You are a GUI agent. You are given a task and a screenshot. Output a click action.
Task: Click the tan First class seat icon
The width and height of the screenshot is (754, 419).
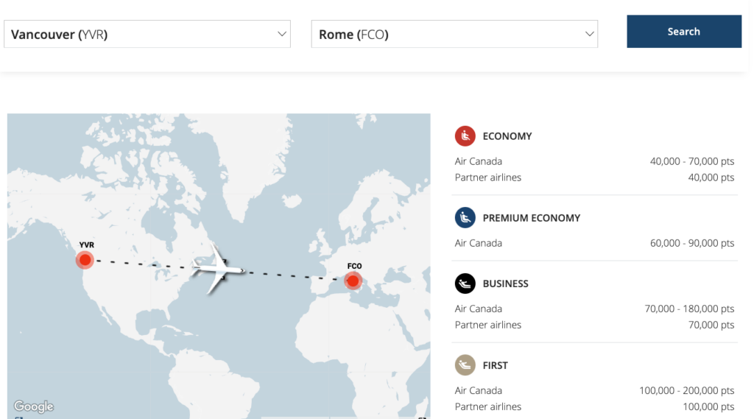465,365
